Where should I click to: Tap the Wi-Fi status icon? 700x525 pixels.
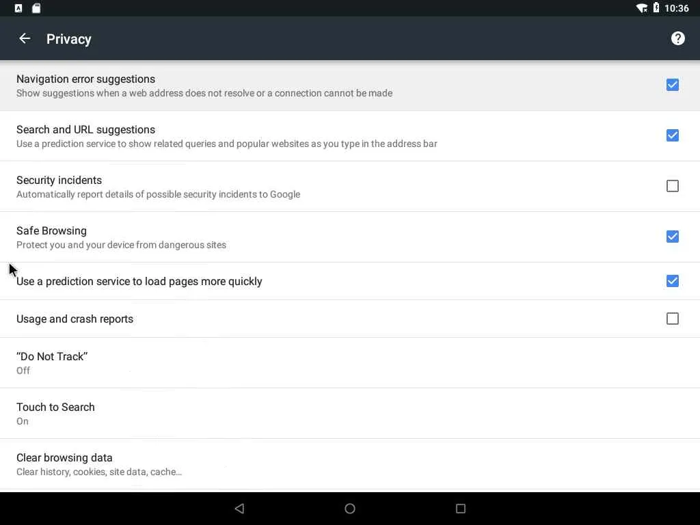click(x=642, y=8)
